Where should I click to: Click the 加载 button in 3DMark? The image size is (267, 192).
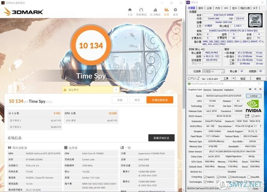(x=120, y=100)
